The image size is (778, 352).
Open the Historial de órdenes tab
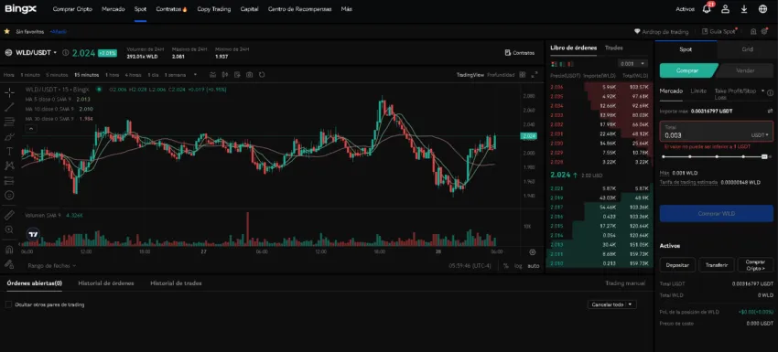(x=106, y=283)
